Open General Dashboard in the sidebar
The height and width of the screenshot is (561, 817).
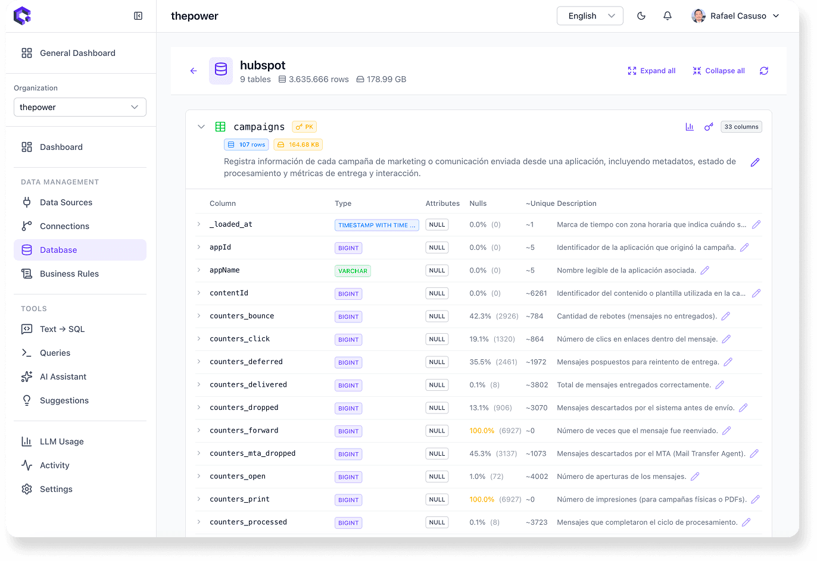(80, 53)
